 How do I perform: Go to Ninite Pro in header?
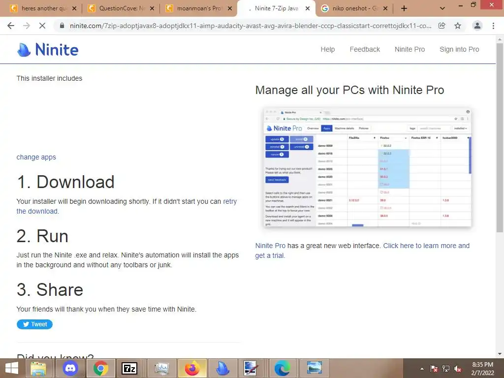[x=409, y=49]
